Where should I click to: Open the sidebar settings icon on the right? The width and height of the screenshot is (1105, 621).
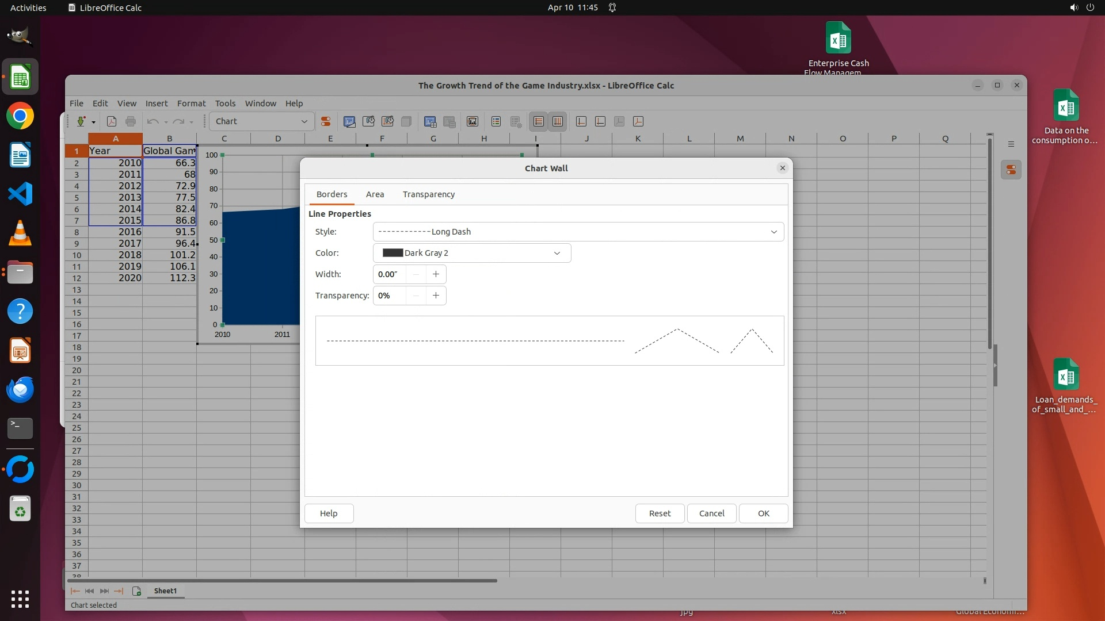(x=1011, y=144)
